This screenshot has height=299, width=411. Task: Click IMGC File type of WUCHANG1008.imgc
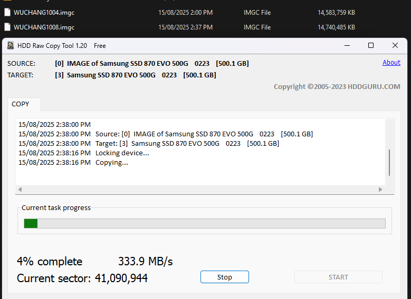pyautogui.click(x=257, y=27)
